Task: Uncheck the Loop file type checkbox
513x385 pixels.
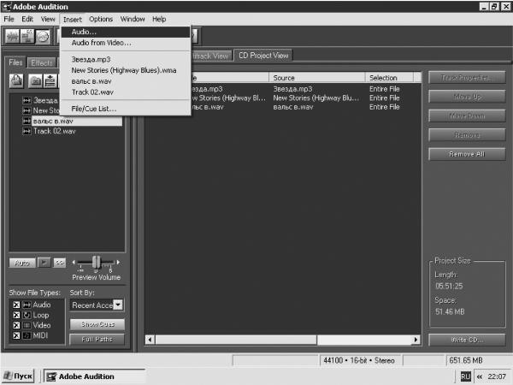Action: click(x=16, y=315)
